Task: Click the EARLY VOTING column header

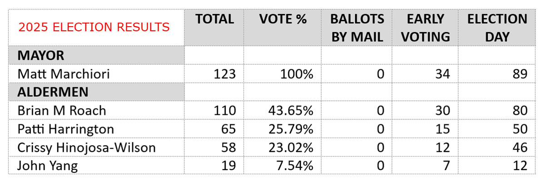Action: (425, 28)
